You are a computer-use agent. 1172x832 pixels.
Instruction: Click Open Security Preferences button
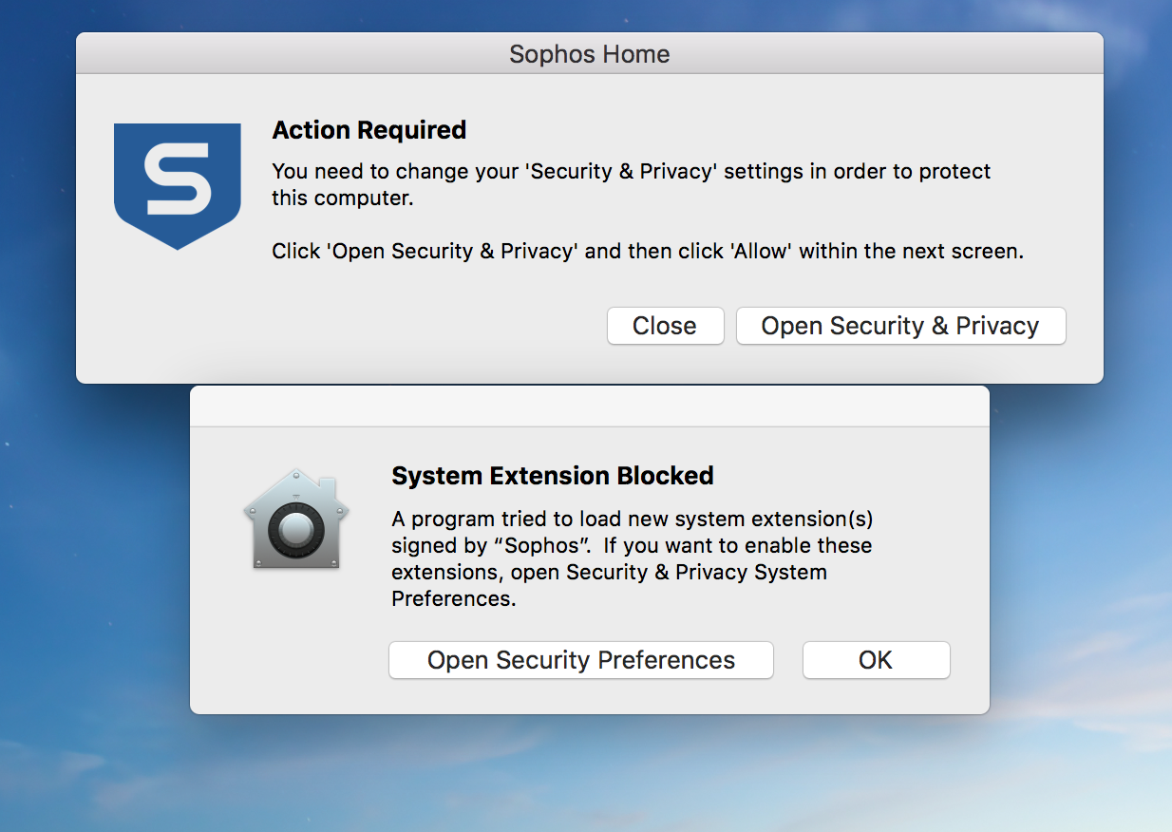pos(581,660)
